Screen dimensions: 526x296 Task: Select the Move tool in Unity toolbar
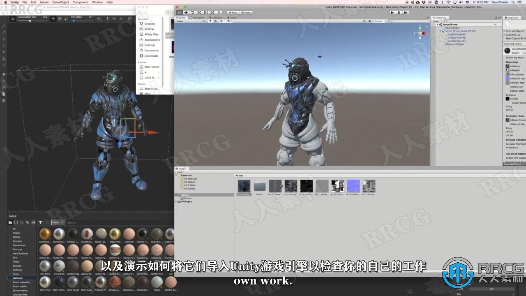pos(186,12)
